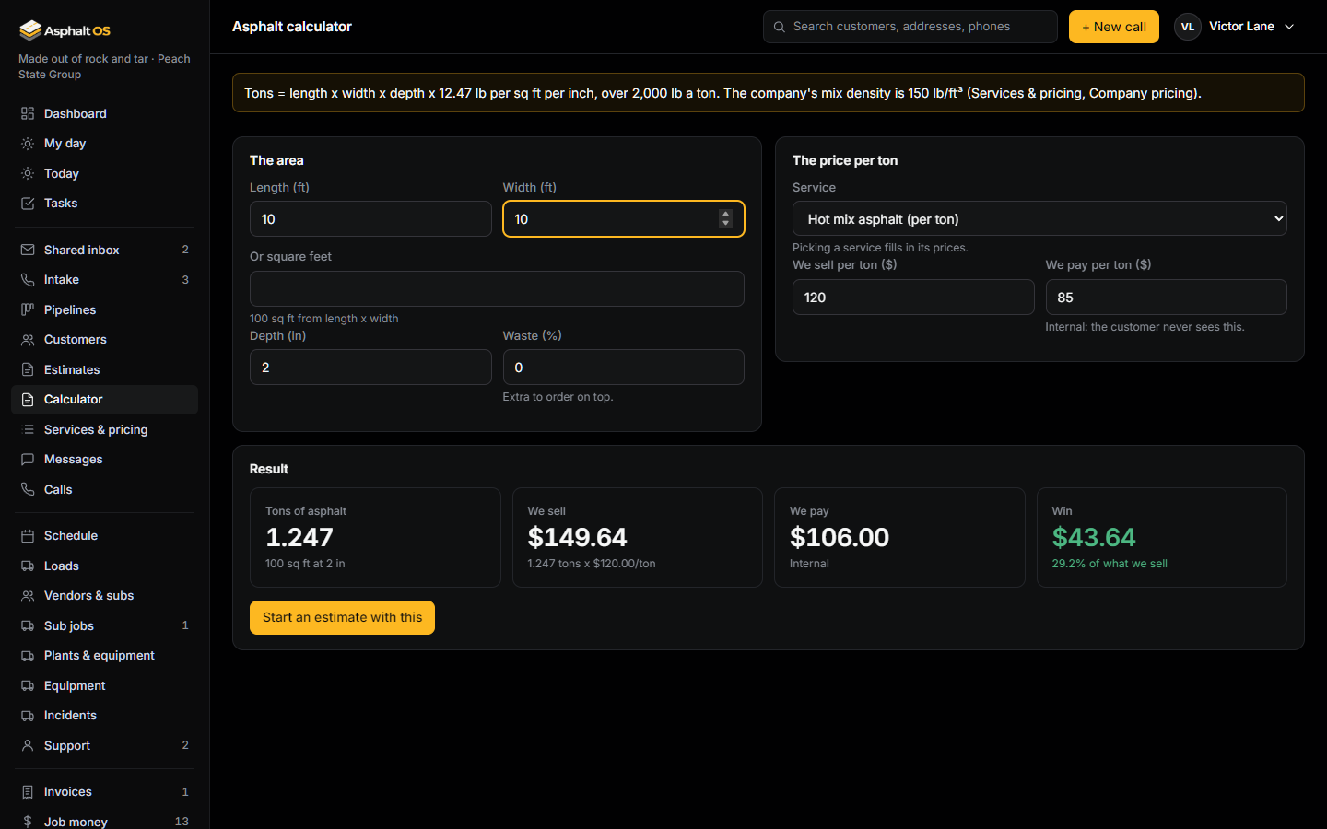Viewport: 1327px width, 829px height.
Task: Click the sun icon beside My day
Action: point(28,144)
